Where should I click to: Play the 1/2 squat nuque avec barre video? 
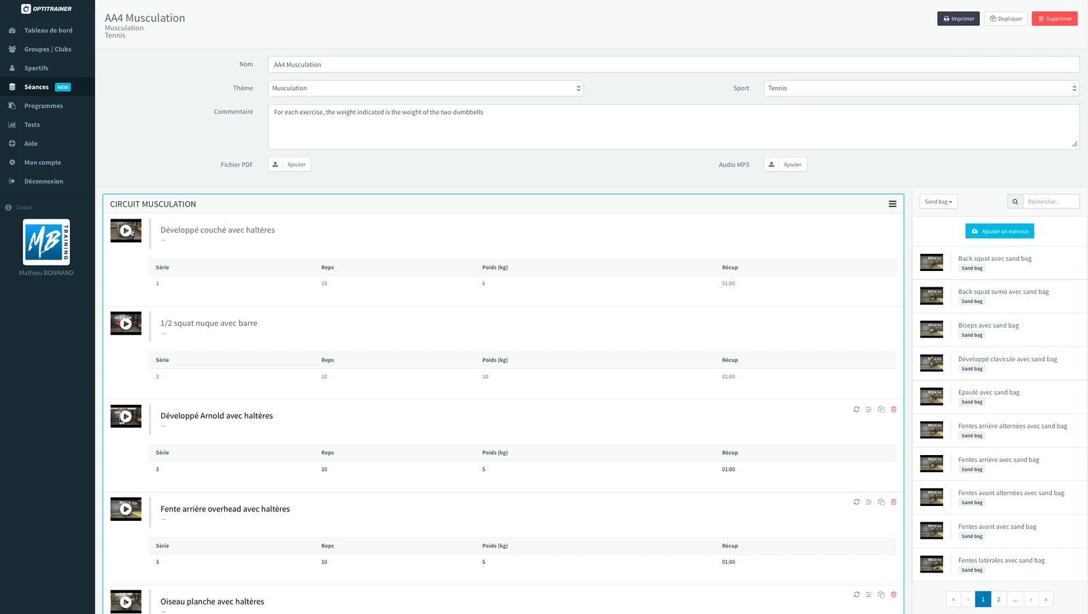126,323
